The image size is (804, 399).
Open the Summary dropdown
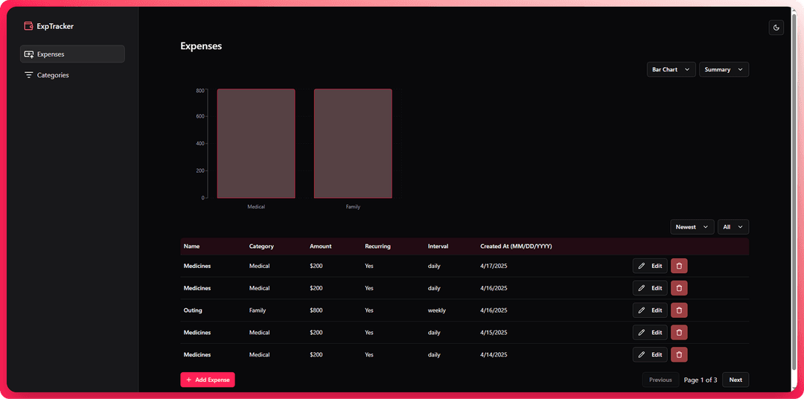(724, 69)
